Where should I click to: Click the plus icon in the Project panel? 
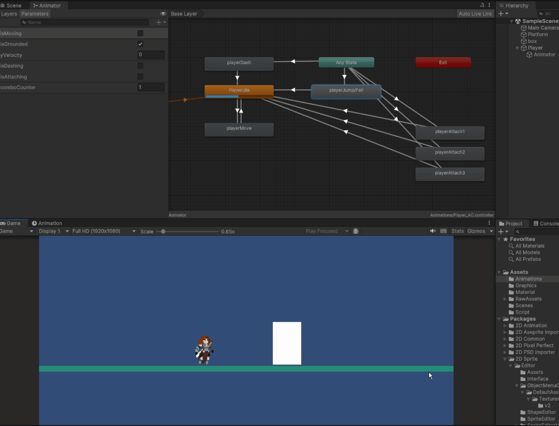[502, 231]
